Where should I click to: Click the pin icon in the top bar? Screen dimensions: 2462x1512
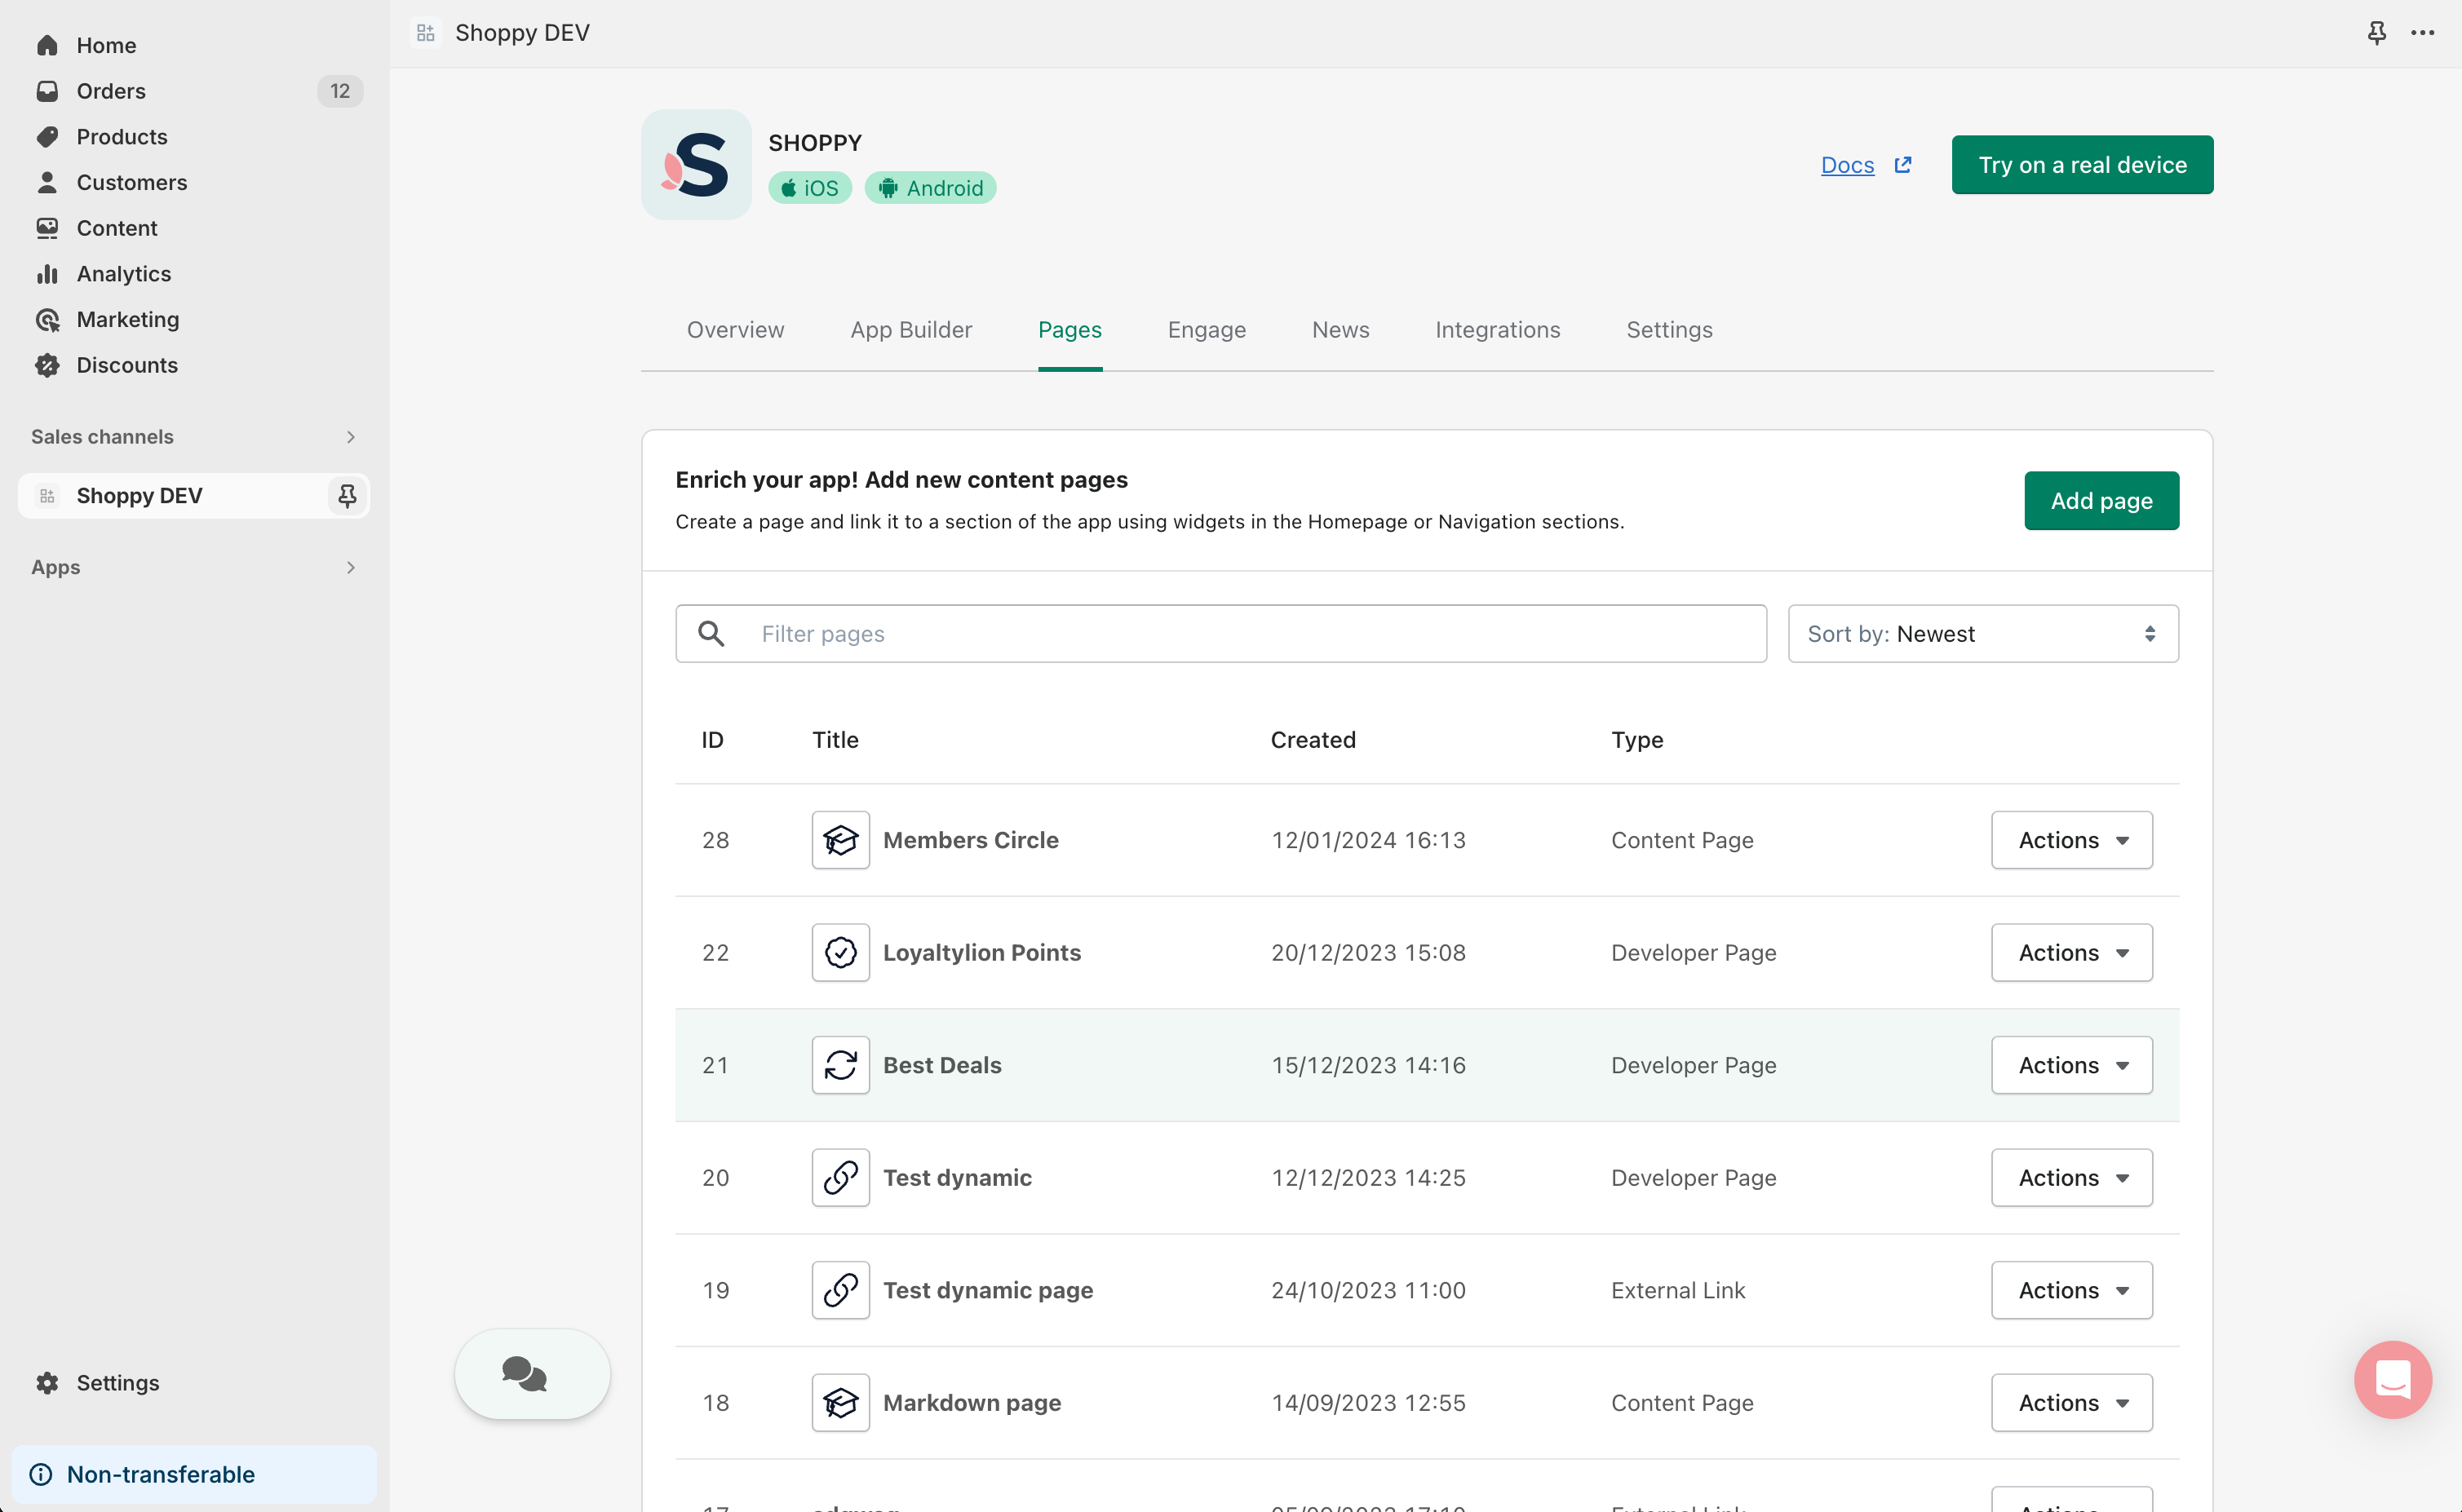point(2376,33)
